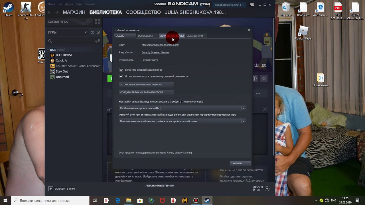365x205 pixels.
Task: Toggle Игровой кинотеатр virtual reality checkbox
Action: click(121, 76)
